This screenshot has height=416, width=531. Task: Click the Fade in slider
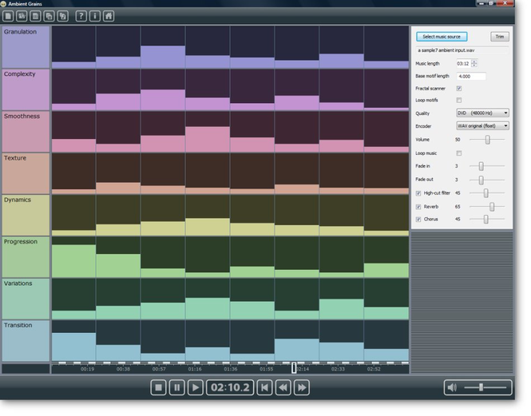[x=487, y=166]
